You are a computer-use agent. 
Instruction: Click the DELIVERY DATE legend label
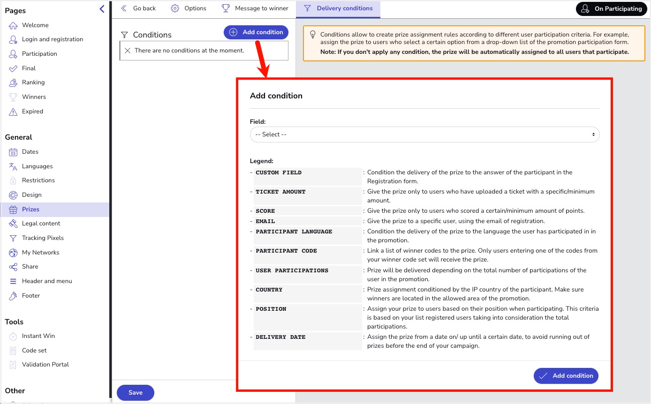[x=280, y=337]
